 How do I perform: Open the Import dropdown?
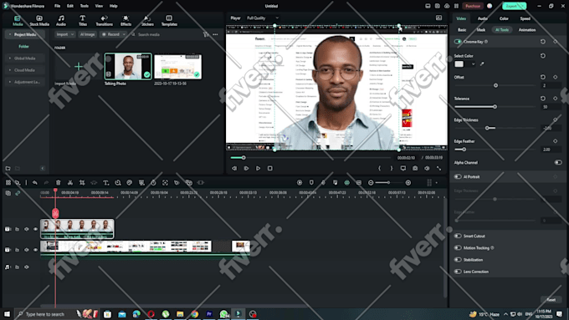point(64,34)
